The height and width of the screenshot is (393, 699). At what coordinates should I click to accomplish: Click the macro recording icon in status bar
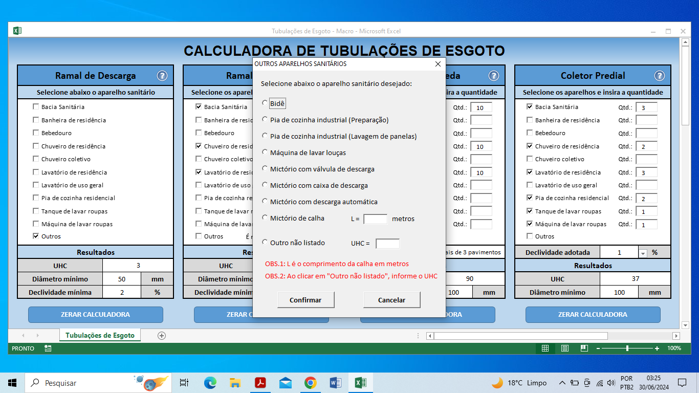click(x=48, y=348)
